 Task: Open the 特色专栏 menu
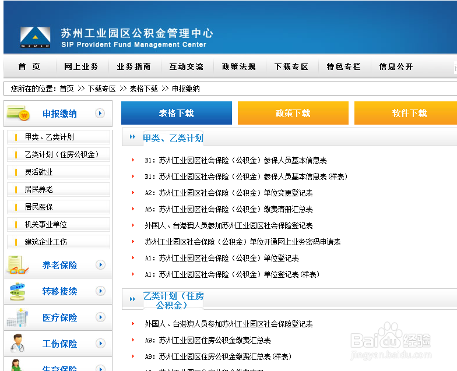tap(344, 66)
